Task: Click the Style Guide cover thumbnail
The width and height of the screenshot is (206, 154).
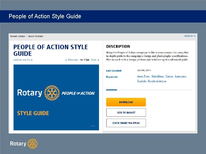Action: (56, 97)
